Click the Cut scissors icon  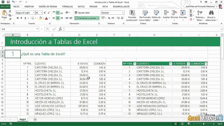[x=10, y=11]
